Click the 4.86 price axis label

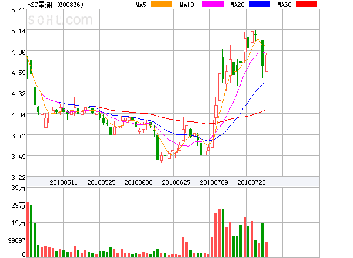point(18,52)
